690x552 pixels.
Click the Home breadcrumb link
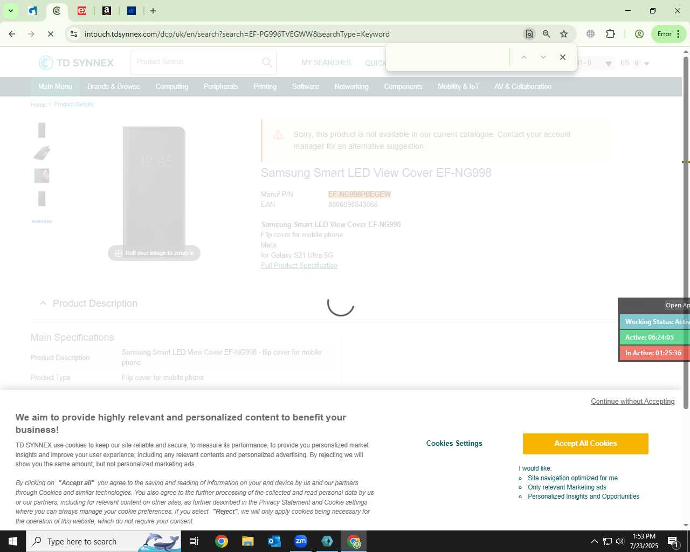click(38, 105)
